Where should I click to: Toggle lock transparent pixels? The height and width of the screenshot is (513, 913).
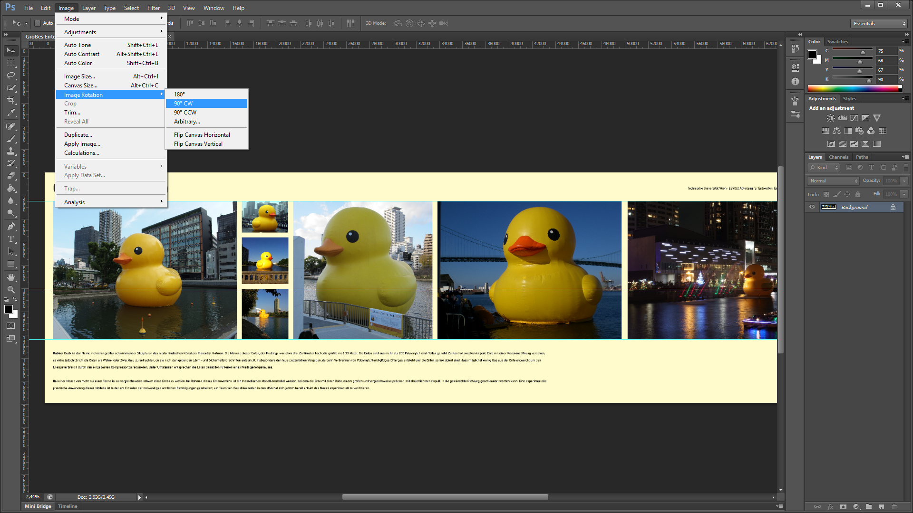click(826, 194)
